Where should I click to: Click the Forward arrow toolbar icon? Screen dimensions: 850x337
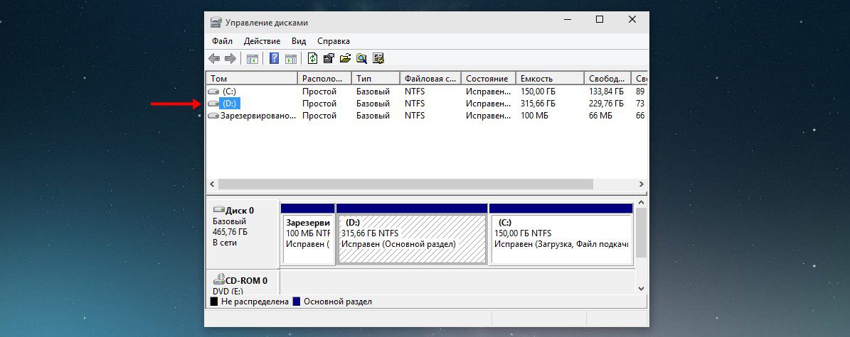click(230, 58)
